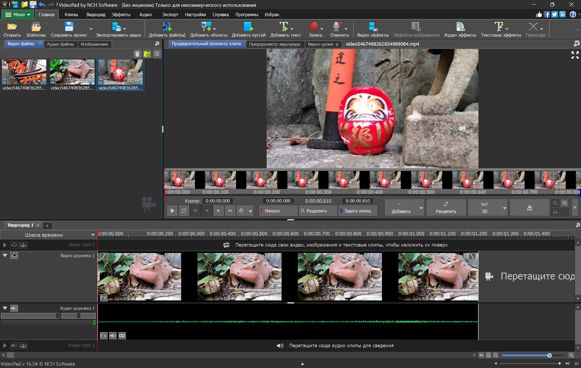The width and height of the screenshot is (581, 368).
Task: Toggle speaker mute on audio clip
Action: point(113,336)
